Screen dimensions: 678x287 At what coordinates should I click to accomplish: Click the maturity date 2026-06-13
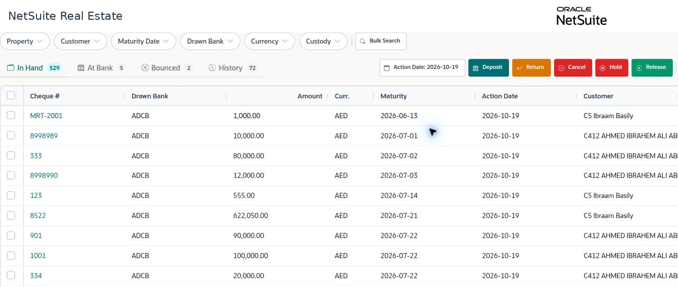tap(399, 116)
